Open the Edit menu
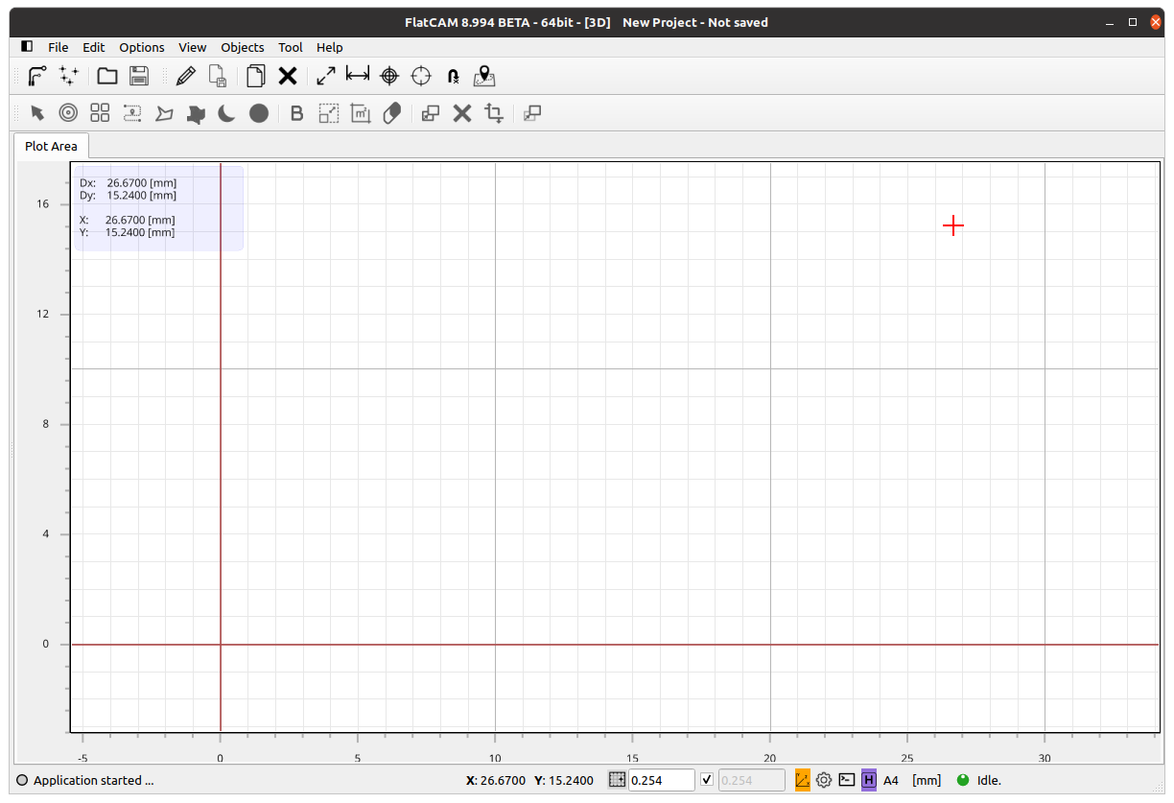The image size is (1174, 803). [x=94, y=47]
